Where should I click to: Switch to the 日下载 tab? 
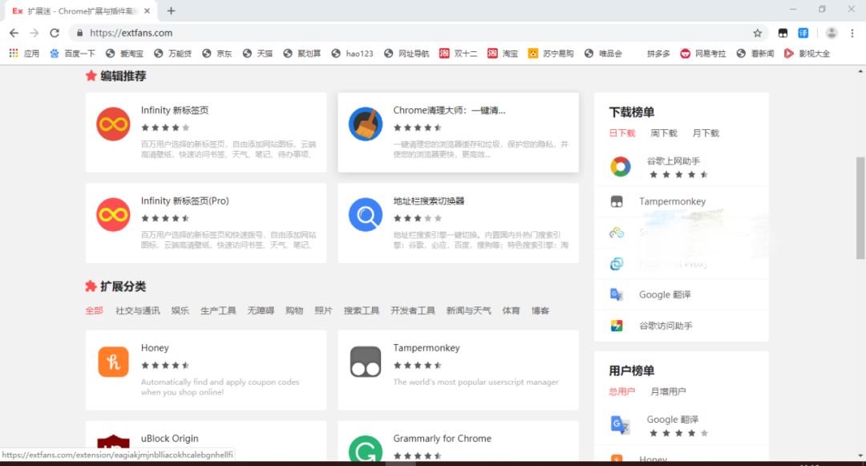(622, 133)
